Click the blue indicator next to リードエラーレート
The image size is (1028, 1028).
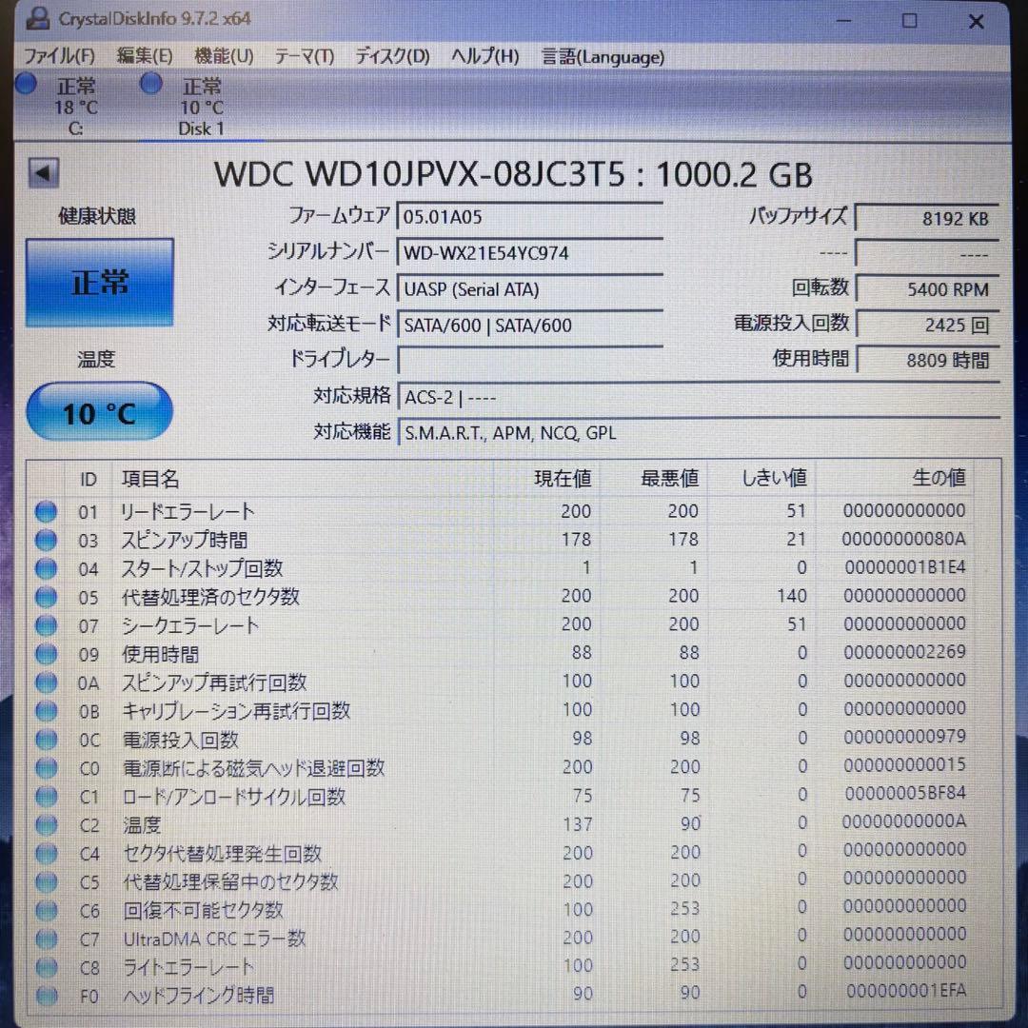[x=46, y=511]
